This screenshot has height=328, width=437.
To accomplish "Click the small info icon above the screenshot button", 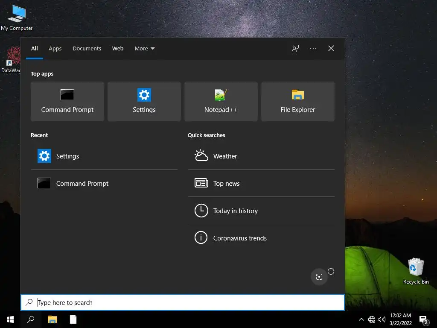I will tap(331, 271).
